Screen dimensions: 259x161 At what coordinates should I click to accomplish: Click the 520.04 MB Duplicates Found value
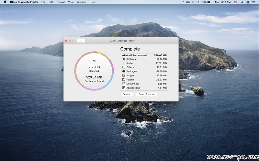click(x=94, y=77)
